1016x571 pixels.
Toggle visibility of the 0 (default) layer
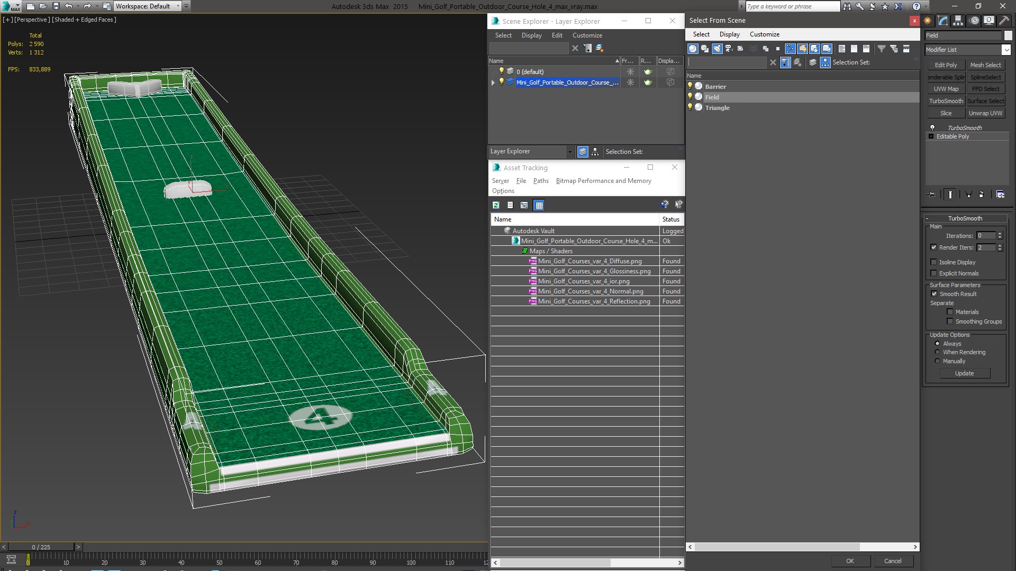click(502, 71)
